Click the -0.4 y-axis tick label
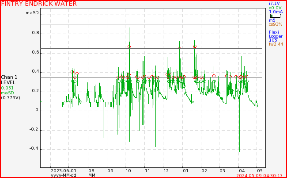The width and height of the screenshot is (287, 178). coord(34,148)
